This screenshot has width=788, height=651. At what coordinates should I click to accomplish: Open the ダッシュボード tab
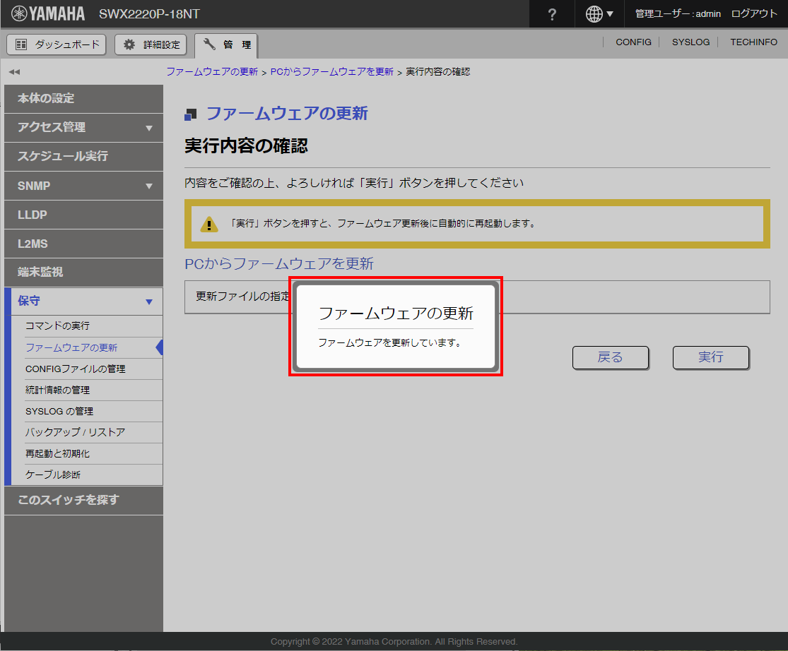[x=57, y=44]
